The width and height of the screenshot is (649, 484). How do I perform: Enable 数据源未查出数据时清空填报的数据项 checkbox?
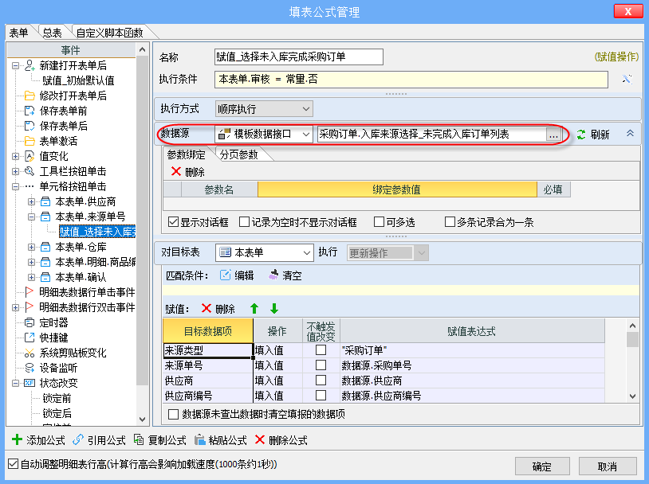pyautogui.click(x=174, y=414)
